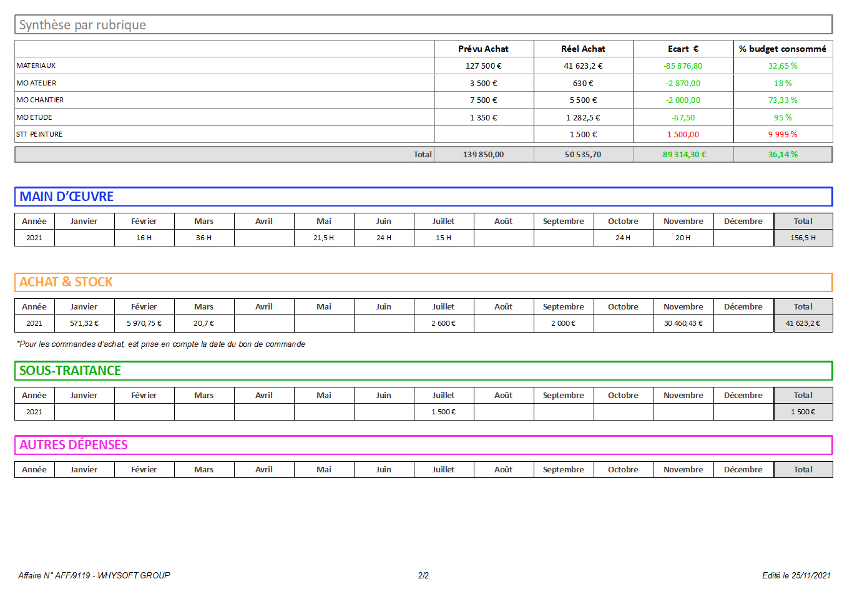
Task: Click the Affaire N° AFF/9119 footer text
Action: coord(94,575)
